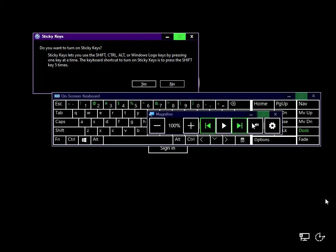
Task: Click the PgUp key on On-Screen Keyboard
Action: (x=285, y=104)
